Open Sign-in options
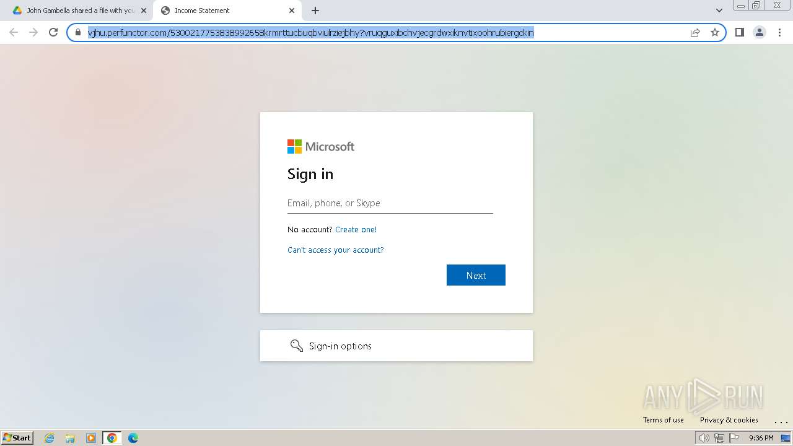The image size is (793, 446). coord(396,346)
